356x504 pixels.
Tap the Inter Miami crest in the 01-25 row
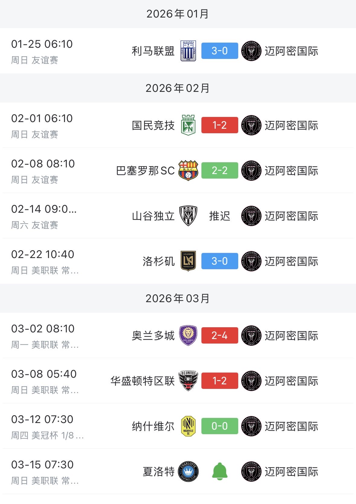point(251,51)
